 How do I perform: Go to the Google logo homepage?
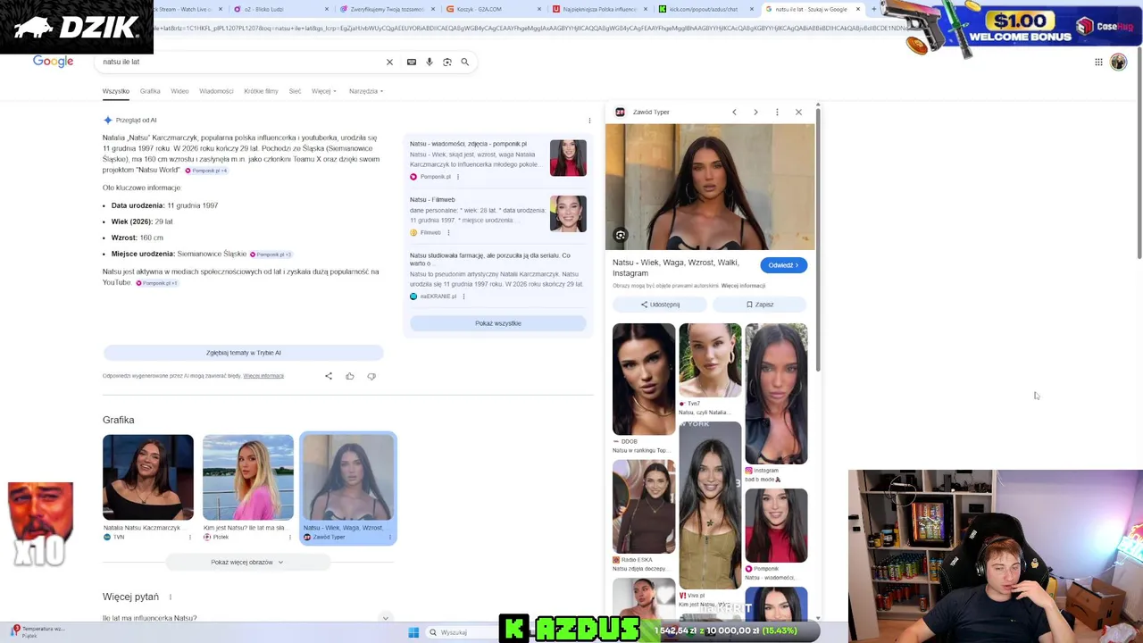point(53,62)
